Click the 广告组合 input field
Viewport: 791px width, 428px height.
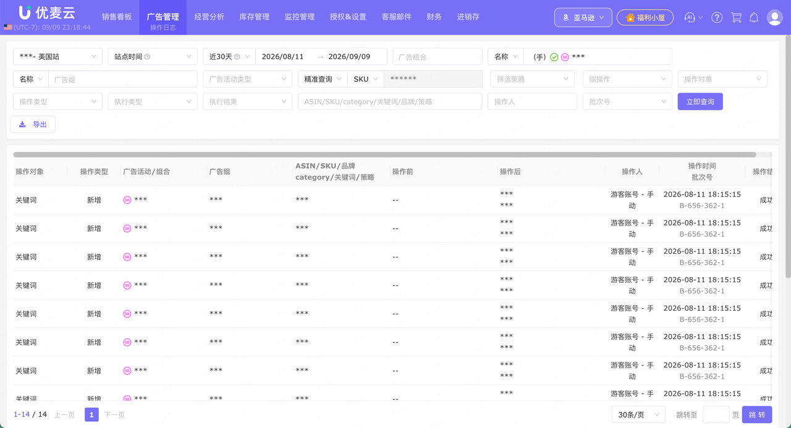(438, 57)
